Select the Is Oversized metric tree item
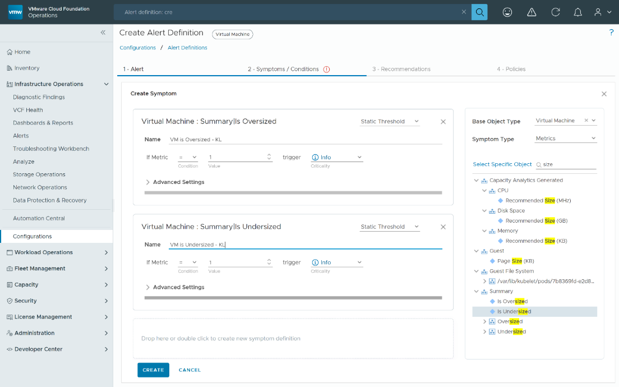 (512, 301)
